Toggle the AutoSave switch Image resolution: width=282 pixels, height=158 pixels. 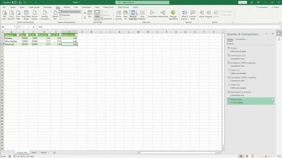14,2
